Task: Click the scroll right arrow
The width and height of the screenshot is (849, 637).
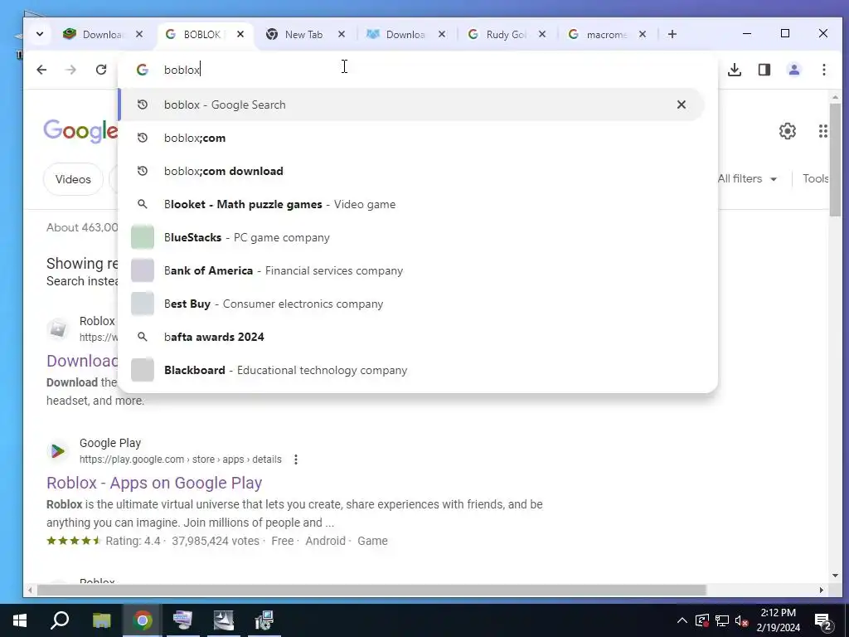Action: click(x=822, y=590)
